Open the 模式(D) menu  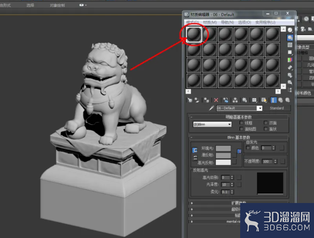(x=192, y=22)
